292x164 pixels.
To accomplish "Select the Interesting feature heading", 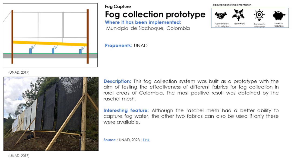I will click(126, 111).
